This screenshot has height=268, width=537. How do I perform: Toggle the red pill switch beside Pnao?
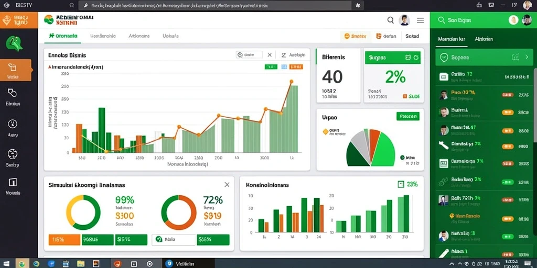[508, 95]
